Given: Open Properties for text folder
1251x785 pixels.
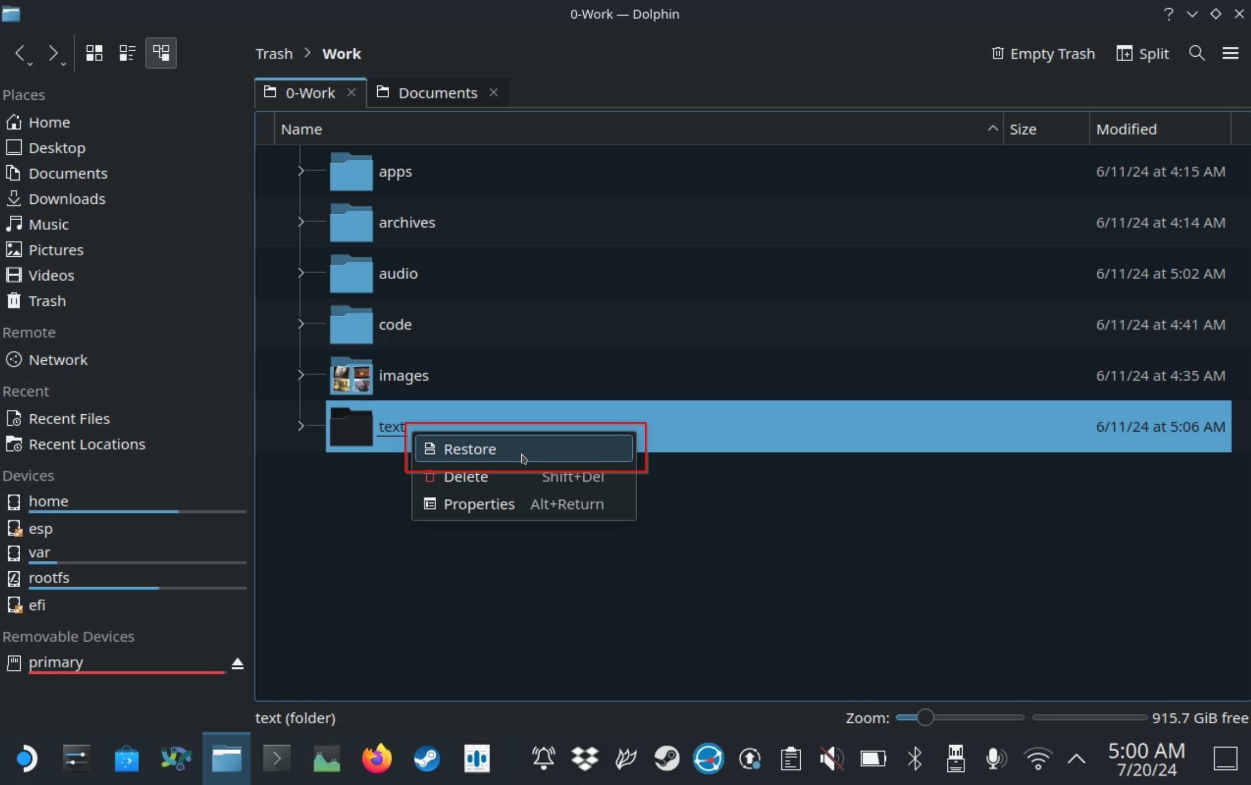Looking at the screenshot, I should (x=479, y=504).
